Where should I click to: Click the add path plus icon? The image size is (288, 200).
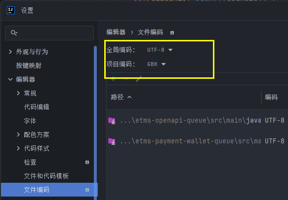[113, 79]
